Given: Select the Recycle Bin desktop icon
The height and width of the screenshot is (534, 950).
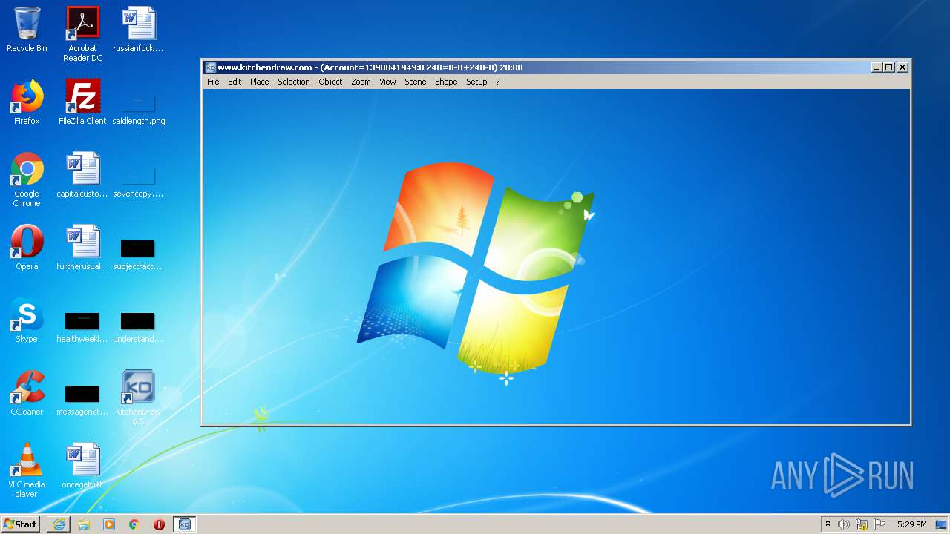Looking at the screenshot, I should coord(27,30).
